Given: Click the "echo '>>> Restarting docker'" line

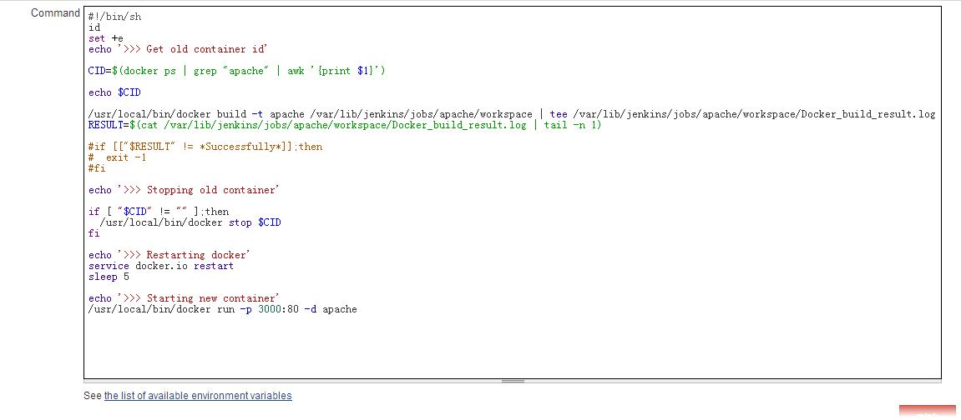Looking at the screenshot, I should [169, 255].
